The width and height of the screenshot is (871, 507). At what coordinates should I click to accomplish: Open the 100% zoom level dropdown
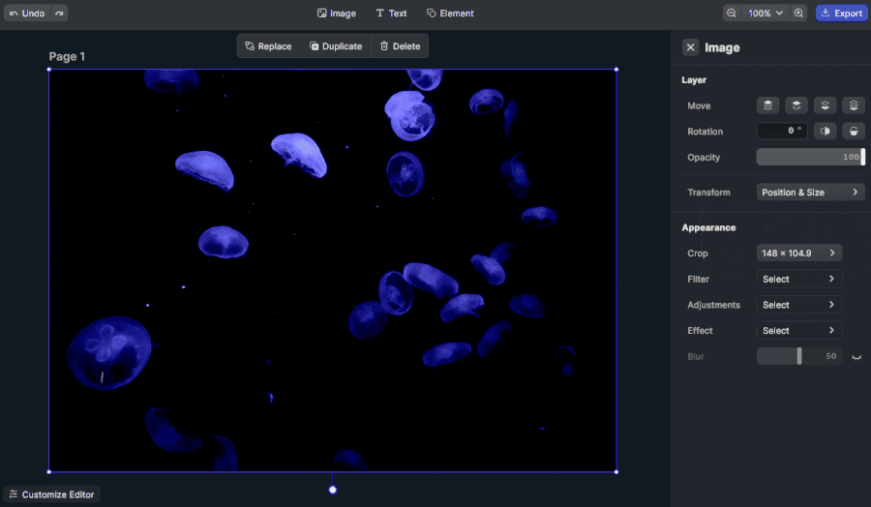[x=765, y=14]
